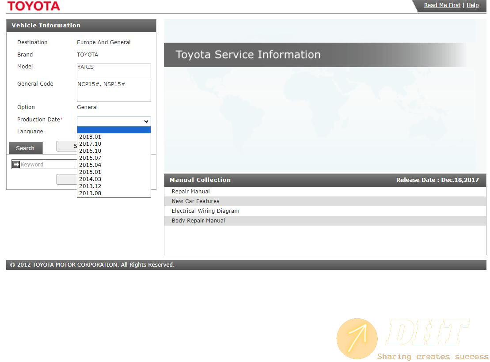Choose production date 2016.04
This screenshot has height=362, width=490.
click(114, 165)
